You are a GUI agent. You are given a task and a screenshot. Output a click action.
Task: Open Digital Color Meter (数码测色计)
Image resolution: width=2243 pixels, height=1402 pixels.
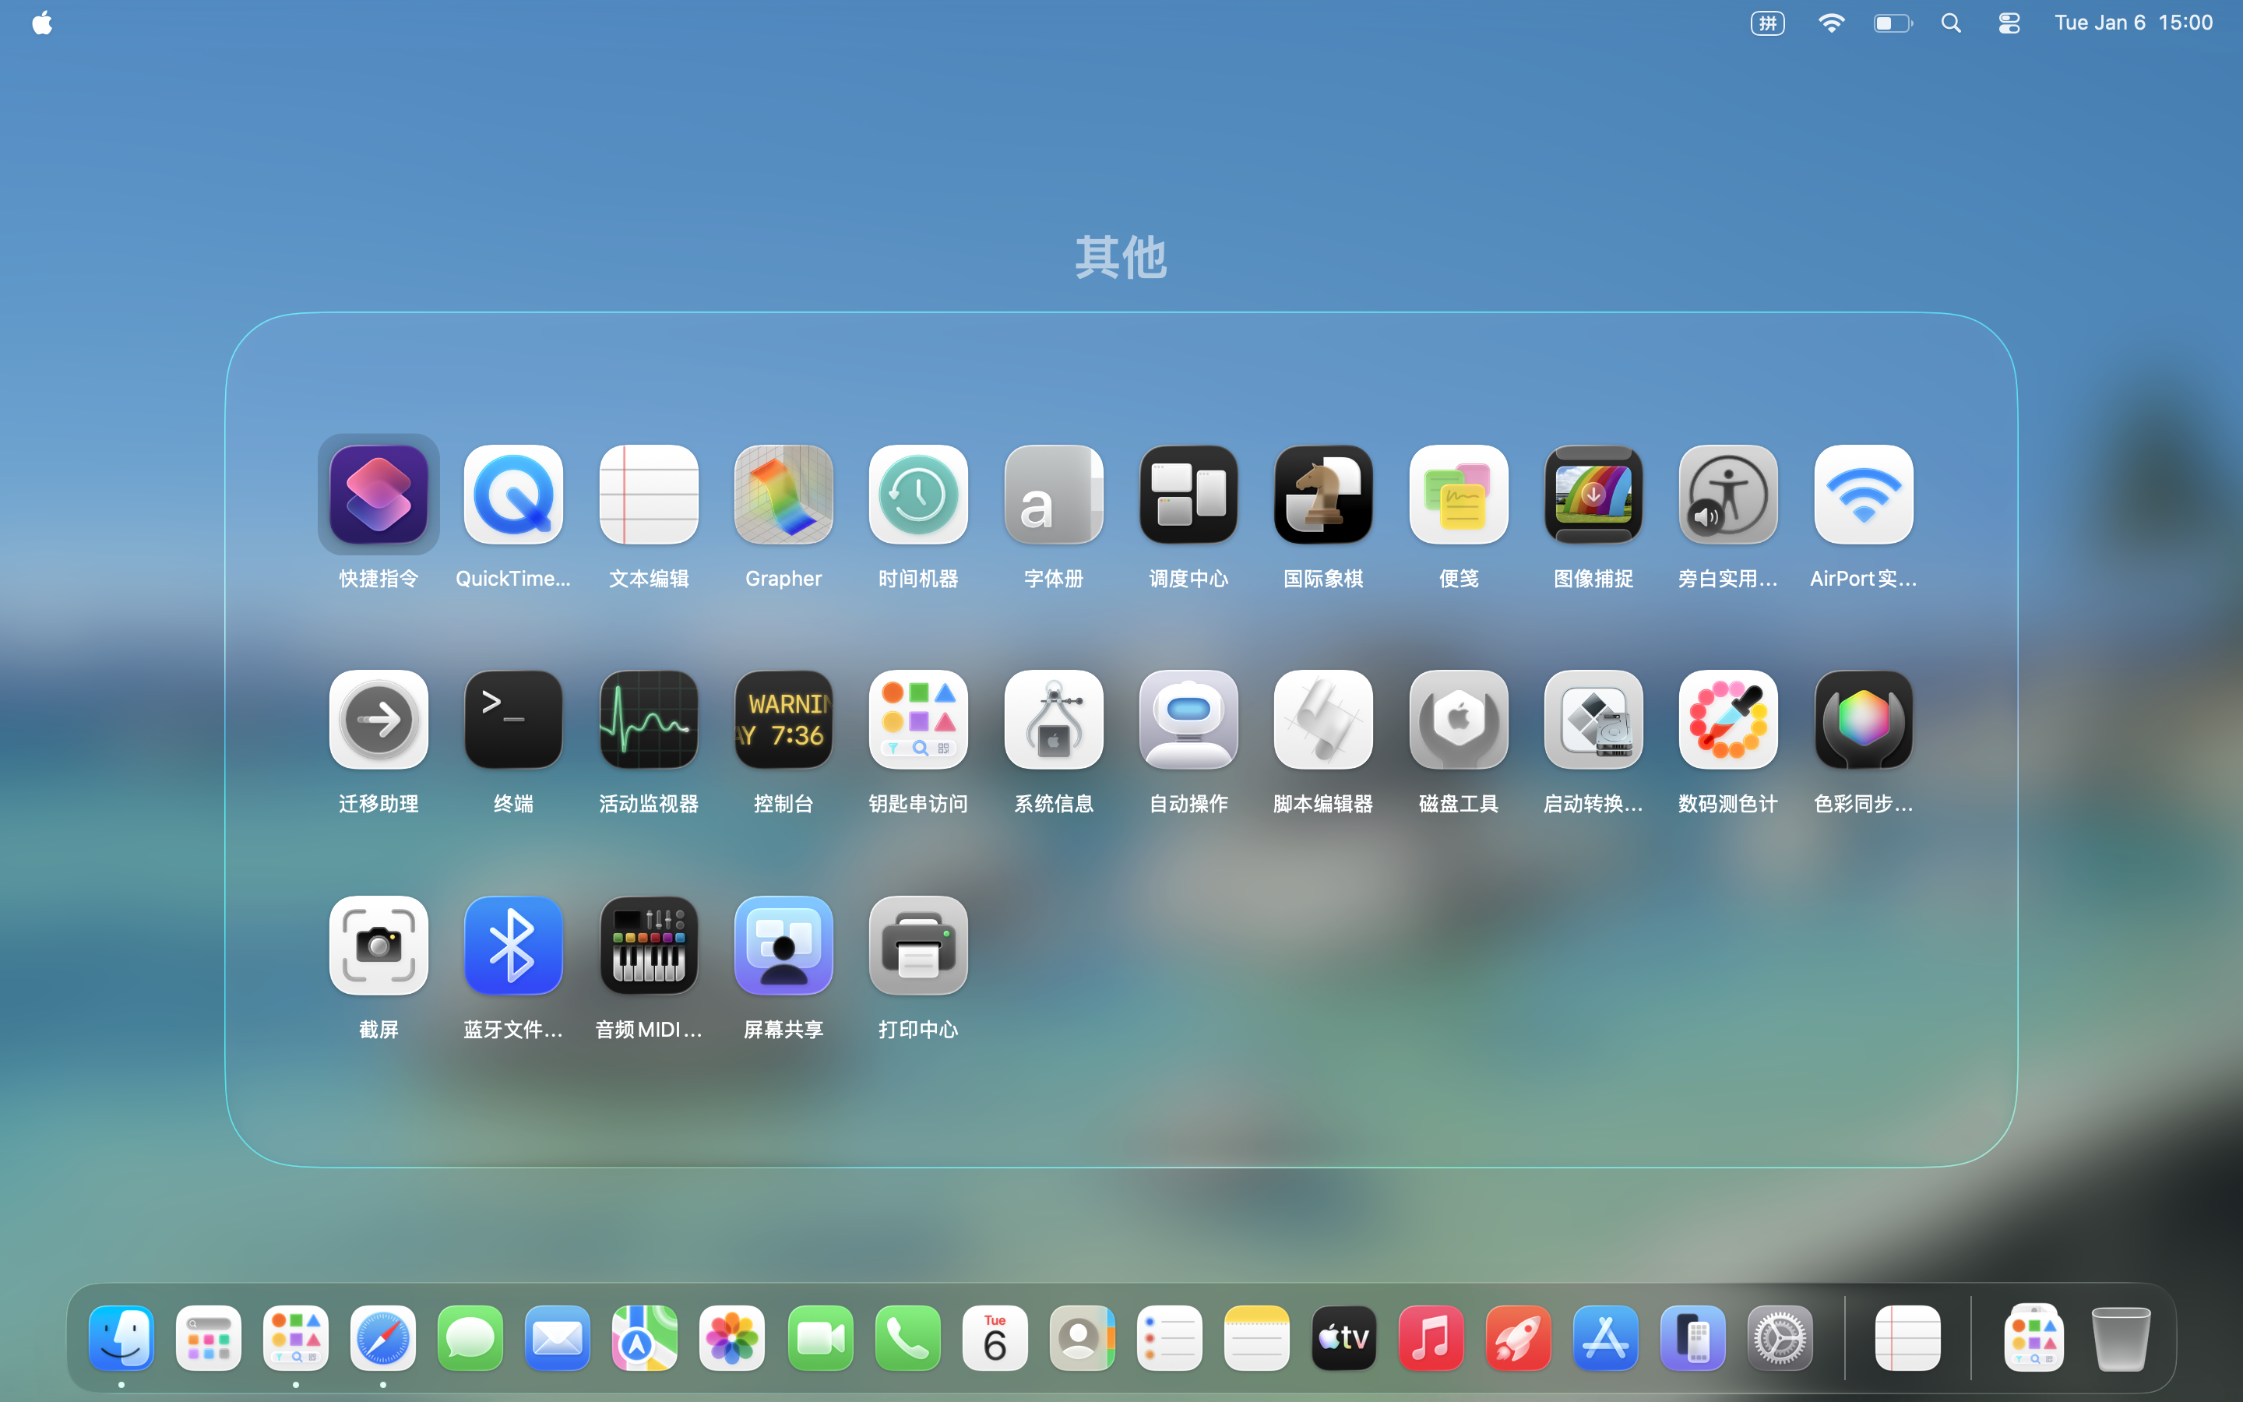click(x=1727, y=720)
